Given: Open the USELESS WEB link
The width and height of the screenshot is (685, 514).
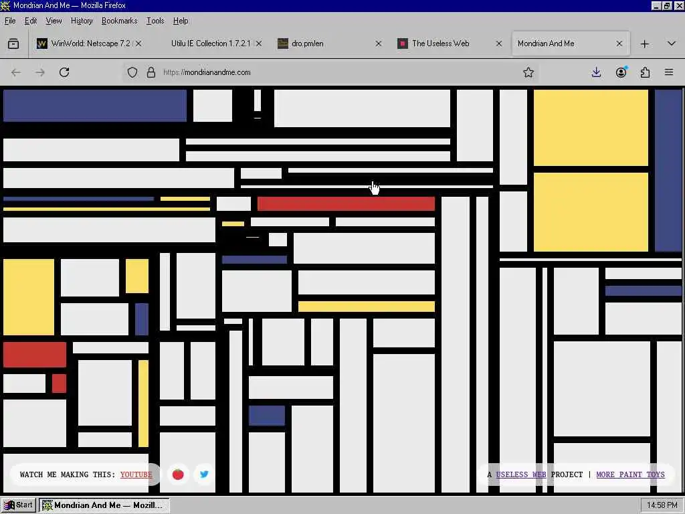Looking at the screenshot, I should coord(521,475).
